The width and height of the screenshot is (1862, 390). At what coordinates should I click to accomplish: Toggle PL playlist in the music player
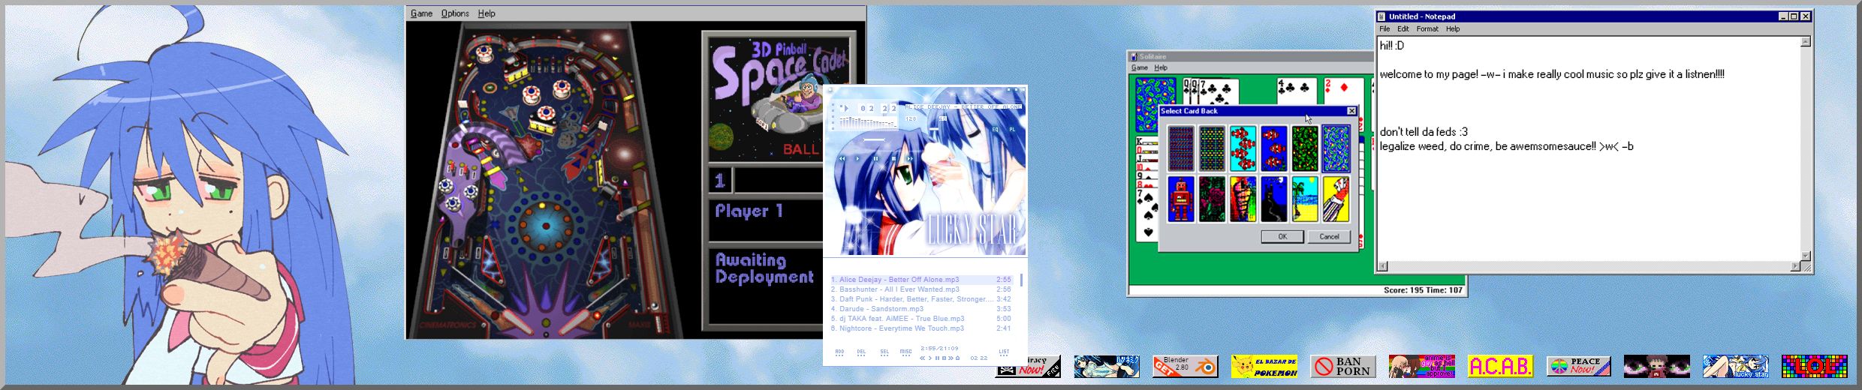(1011, 130)
